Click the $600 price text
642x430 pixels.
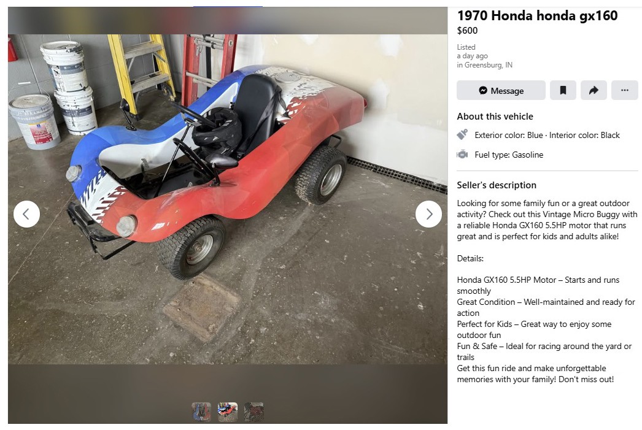coord(467,31)
